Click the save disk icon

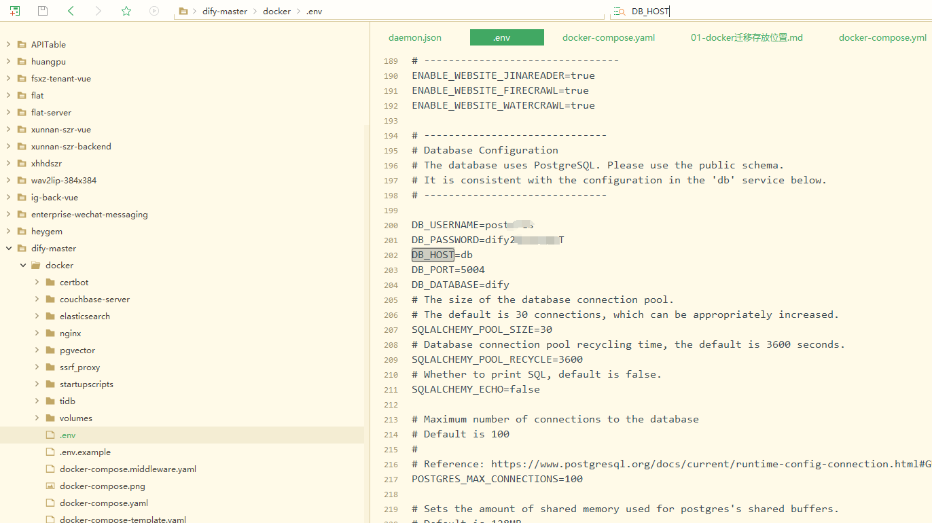pos(43,11)
